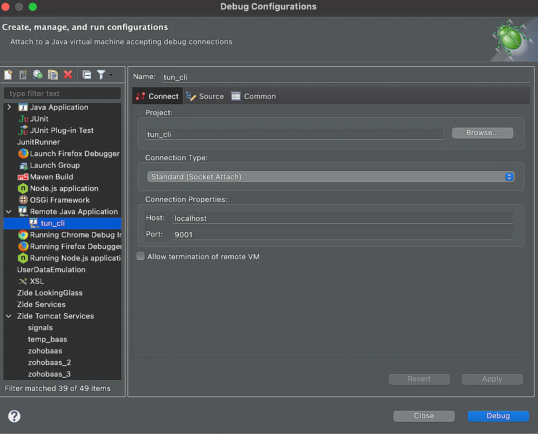
Task: Click the filter launch configurations icon
Action: pyautogui.click(x=101, y=74)
